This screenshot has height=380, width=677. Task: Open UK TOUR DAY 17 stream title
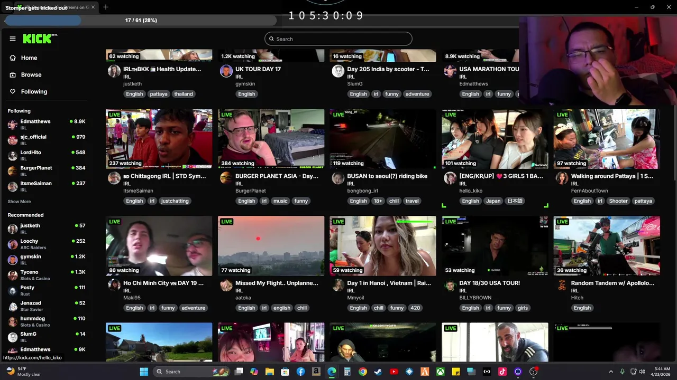pos(258,69)
